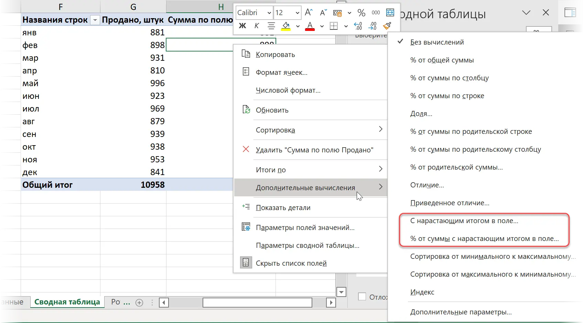Increase font size in mini toolbar
Screen dimensions: 583x323
(309, 13)
